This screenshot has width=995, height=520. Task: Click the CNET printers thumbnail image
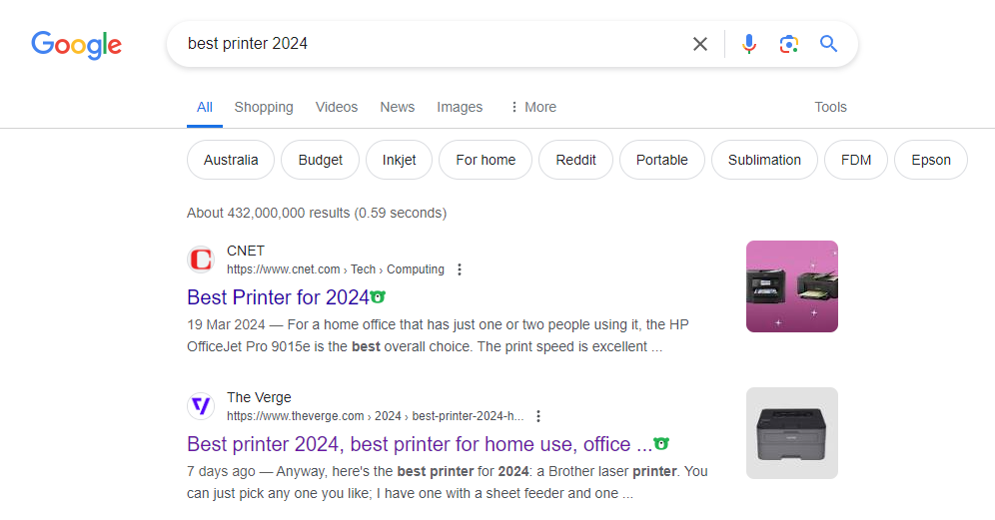click(x=791, y=286)
